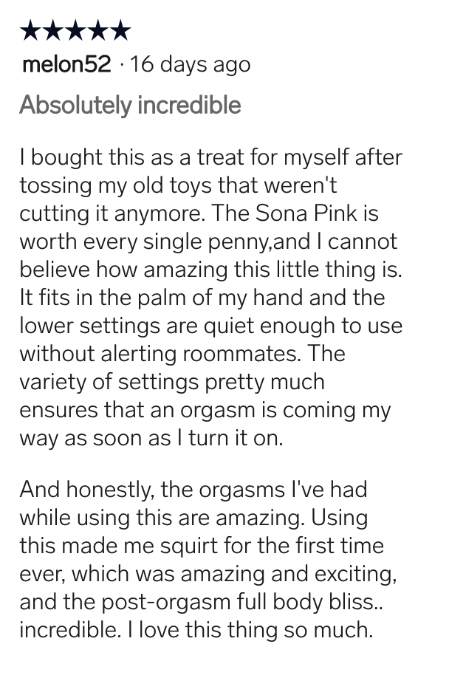Click the word 'tossing' in the review body
The width and height of the screenshot is (449, 675).
tap(55, 186)
